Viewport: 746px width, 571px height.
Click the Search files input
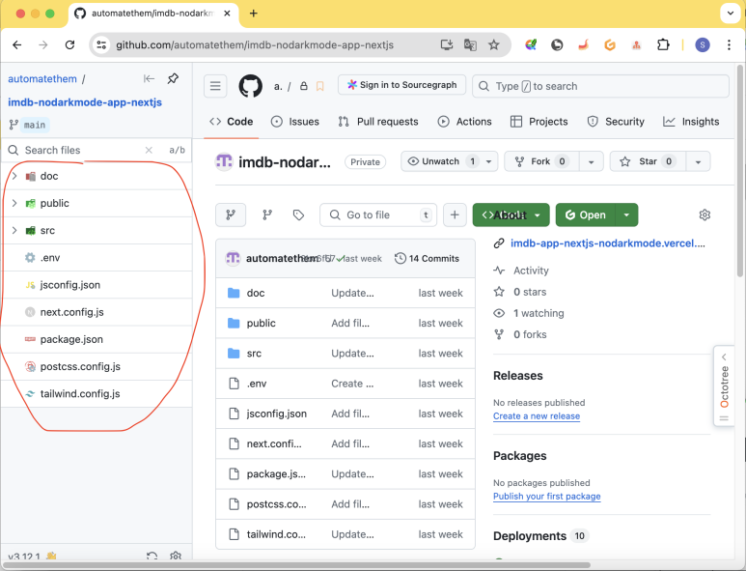coord(83,150)
